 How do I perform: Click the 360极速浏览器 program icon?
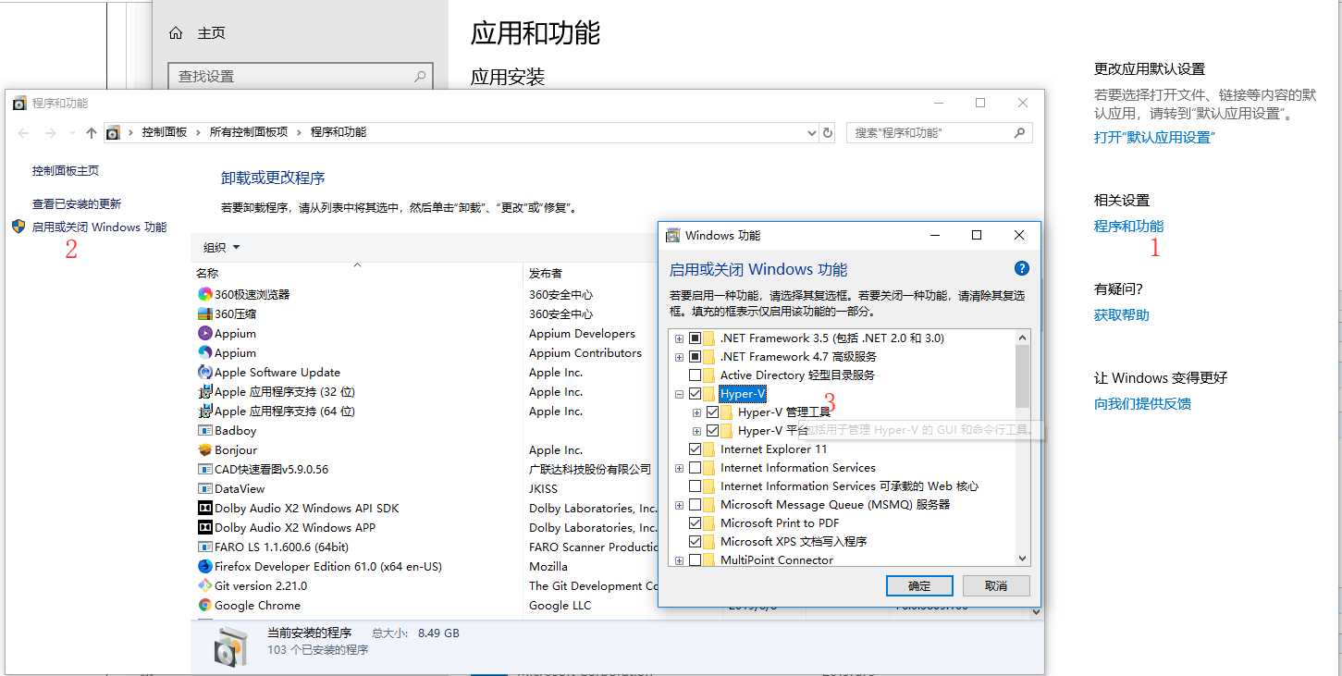pos(205,294)
